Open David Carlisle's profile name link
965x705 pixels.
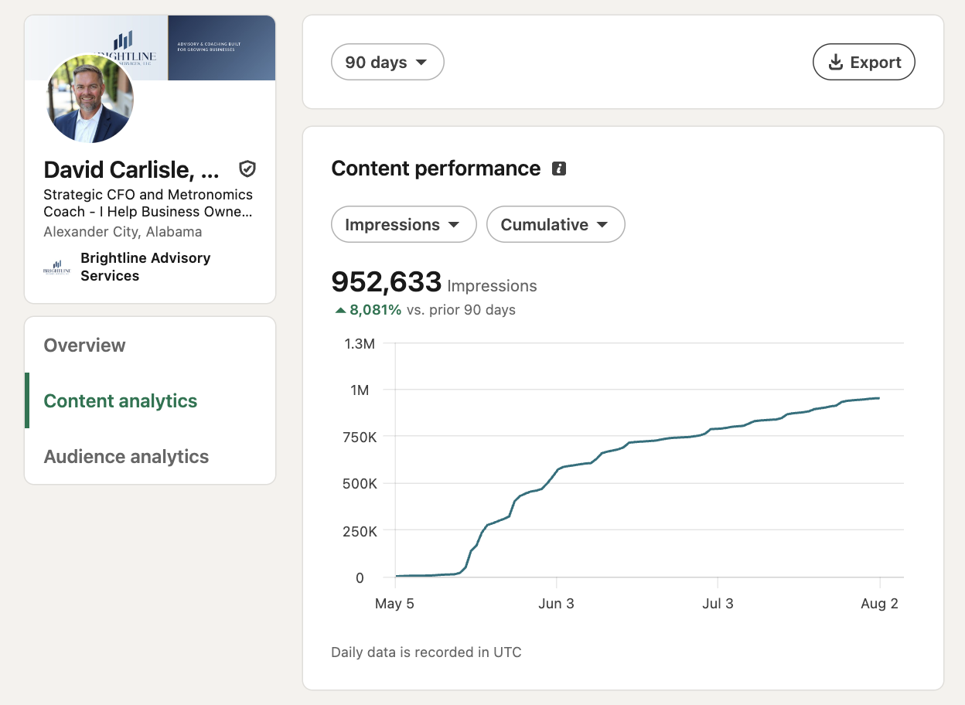tap(131, 169)
